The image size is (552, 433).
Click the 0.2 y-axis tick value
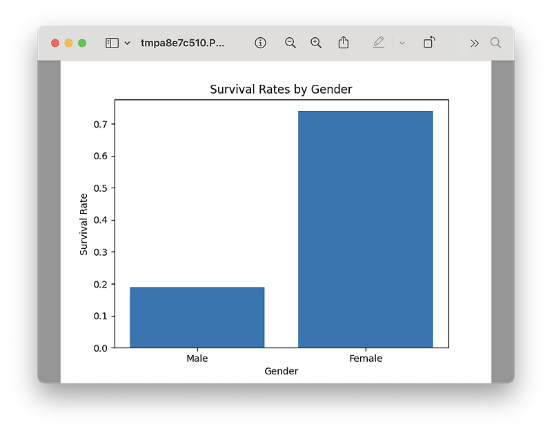pyautogui.click(x=100, y=284)
